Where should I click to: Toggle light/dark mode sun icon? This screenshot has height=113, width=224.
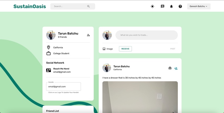(152, 6)
